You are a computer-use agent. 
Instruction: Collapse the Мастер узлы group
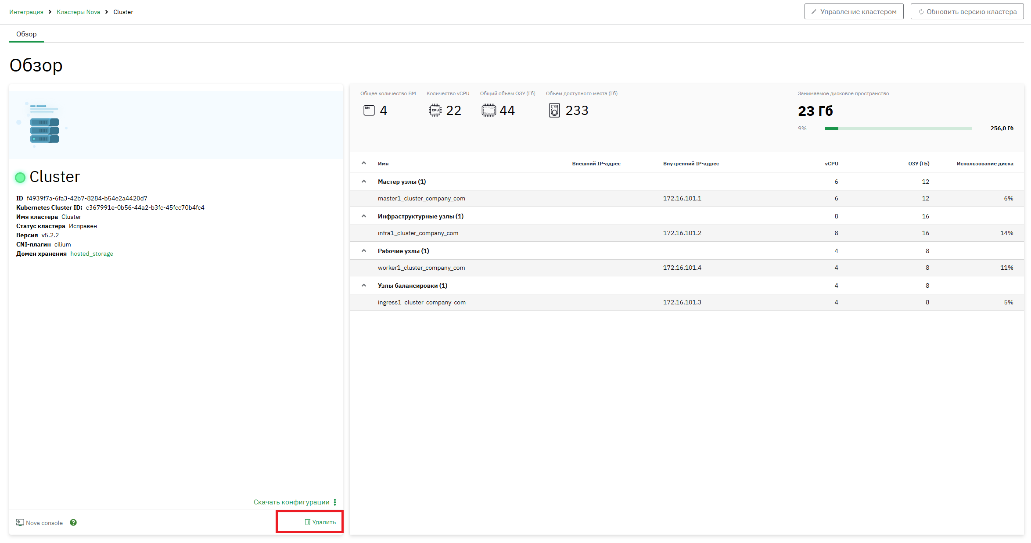coord(364,181)
